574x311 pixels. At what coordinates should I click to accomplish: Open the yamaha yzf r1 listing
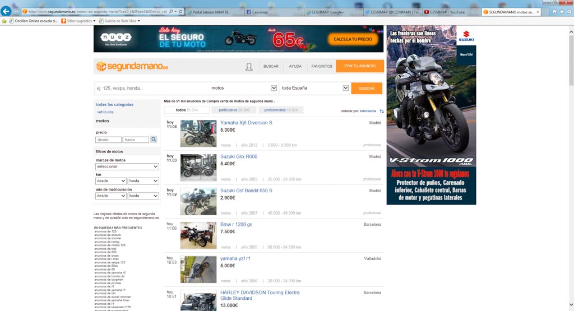235,259
